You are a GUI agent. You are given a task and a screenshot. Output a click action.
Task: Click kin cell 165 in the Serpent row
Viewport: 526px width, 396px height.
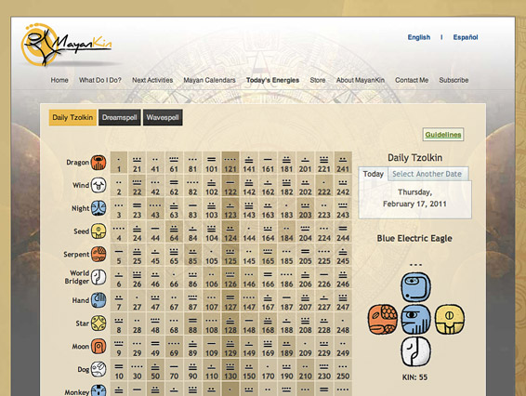pyautogui.click(x=268, y=255)
